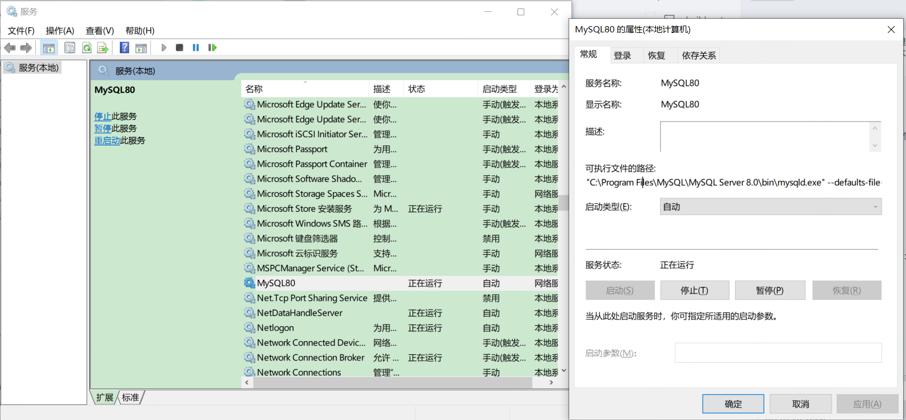Select Net.Tcp Port Sharing Service row
Image resolution: width=906 pixels, height=420 pixels.
[400, 298]
